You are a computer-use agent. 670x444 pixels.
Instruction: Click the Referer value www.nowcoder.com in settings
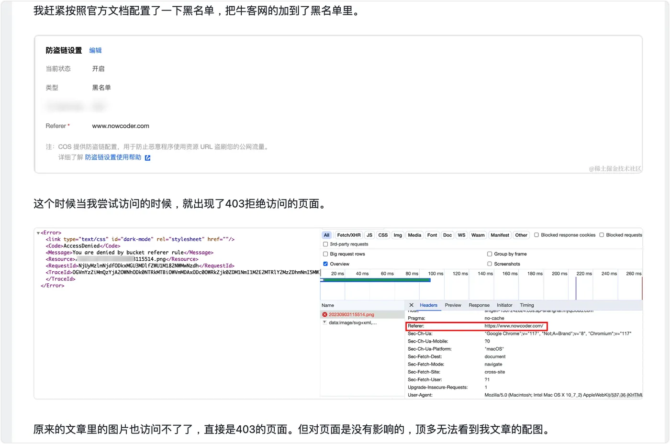[121, 126]
